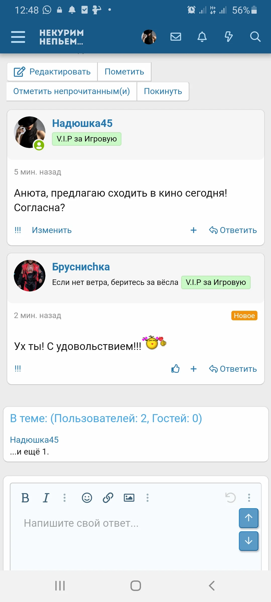
Task: Insert a smiley into the reply
Action: point(87,498)
